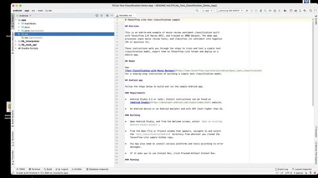Switch to the README.md editor tab

point(125,15)
